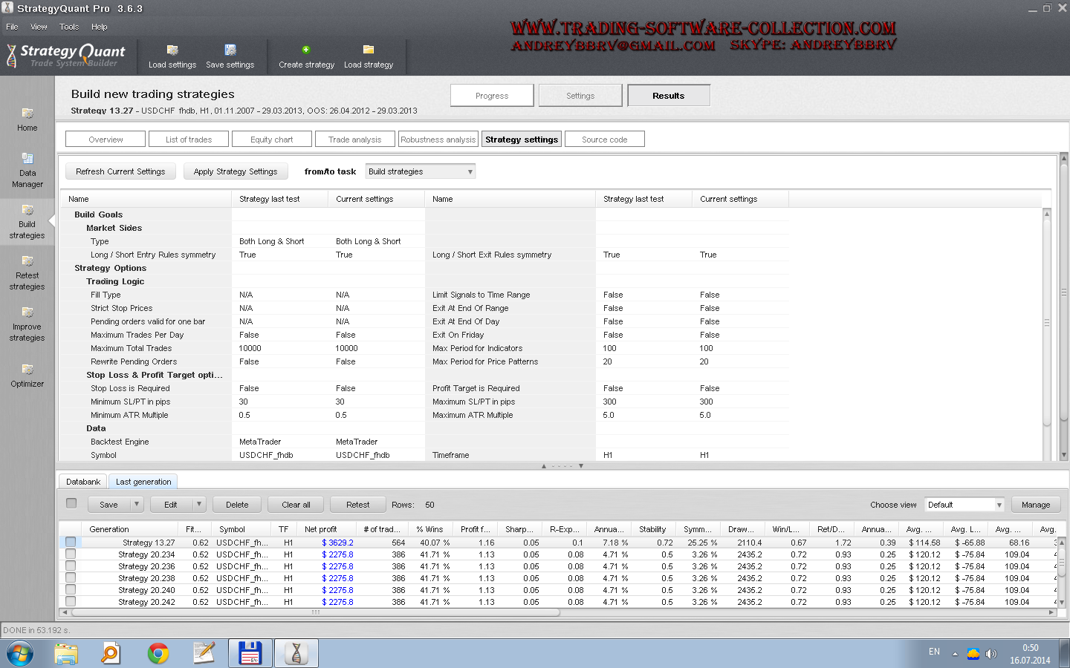Click the databank horizontal scrollbar
Screen dimensions: 1070x668
click(x=315, y=612)
